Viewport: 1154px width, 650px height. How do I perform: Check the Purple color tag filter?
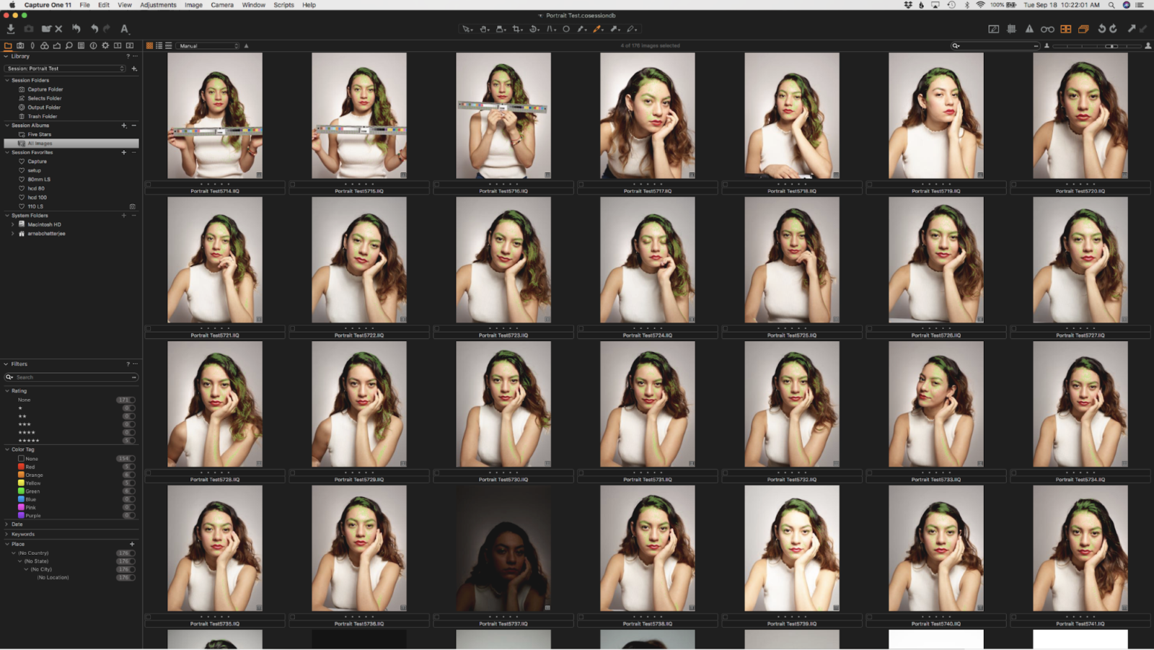tap(22, 515)
